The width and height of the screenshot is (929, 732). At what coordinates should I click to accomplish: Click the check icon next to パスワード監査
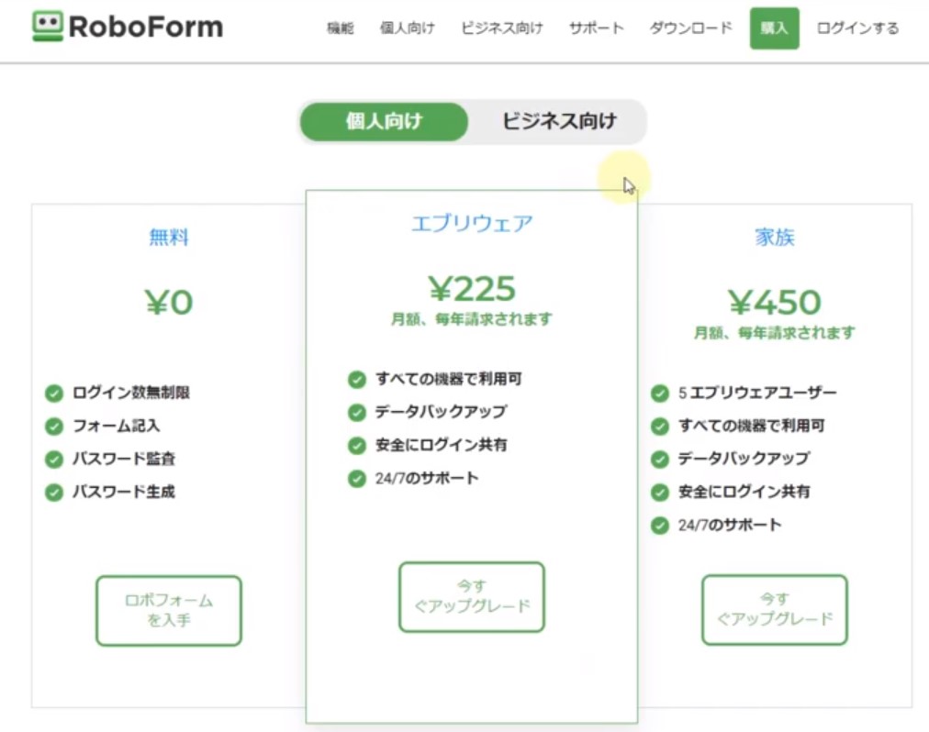click(x=54, y=460)
